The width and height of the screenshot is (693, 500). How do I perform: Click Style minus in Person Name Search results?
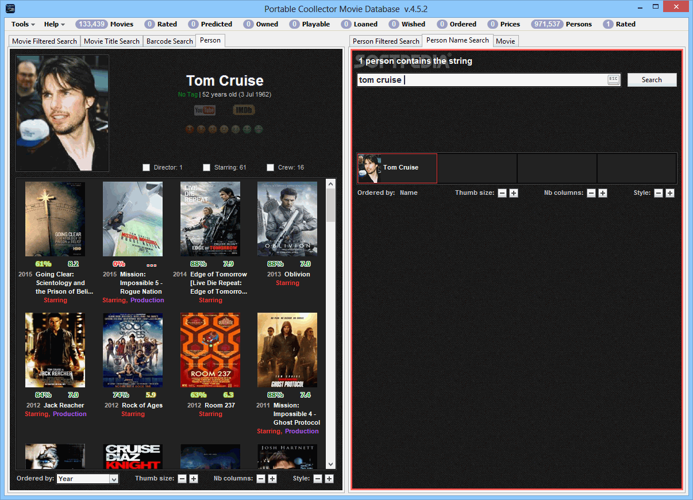[x=659, y=193]
